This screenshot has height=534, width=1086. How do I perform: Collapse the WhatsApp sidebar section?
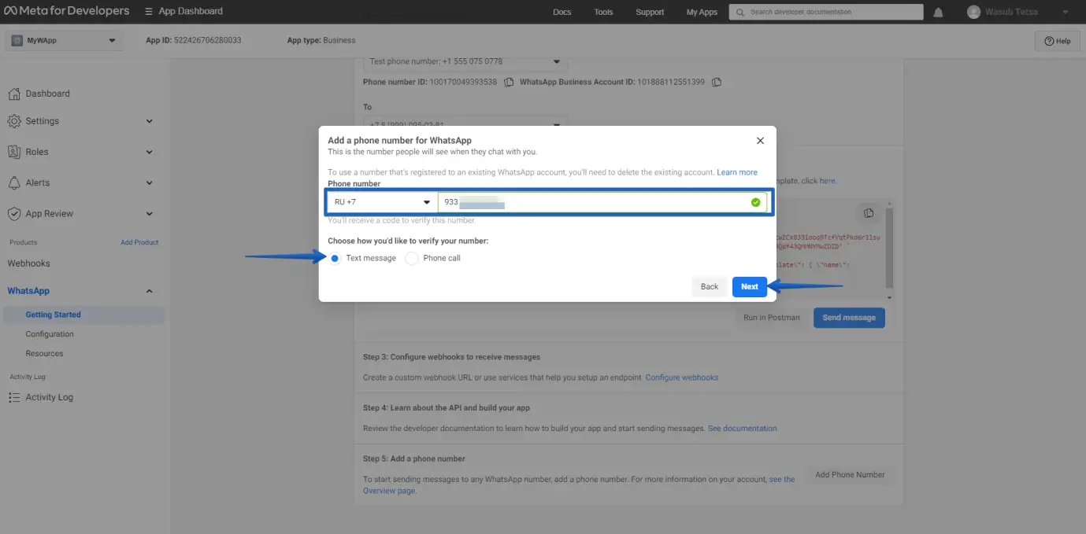click(149, 291)
